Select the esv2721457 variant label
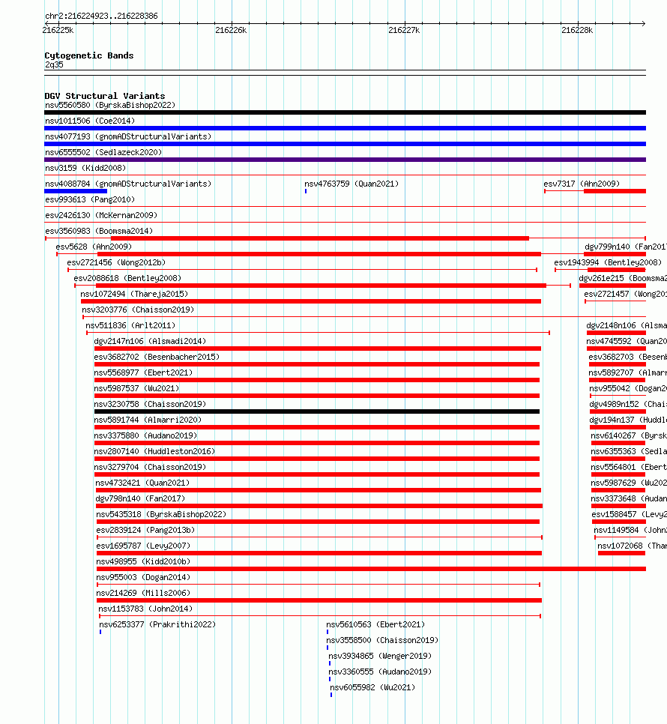Image resolution: width=667 pixels, height=724 pixels. point(626,294)
